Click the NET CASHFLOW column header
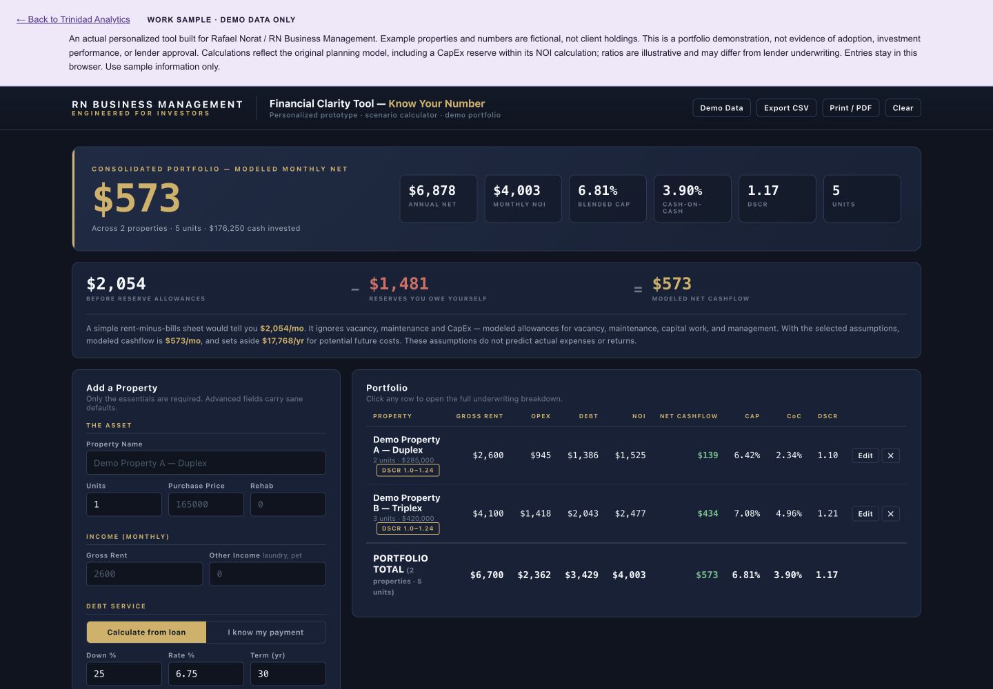993x689 pixels. point(688,416)
